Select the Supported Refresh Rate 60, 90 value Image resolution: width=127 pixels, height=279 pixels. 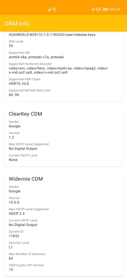(x=14, y=95)
